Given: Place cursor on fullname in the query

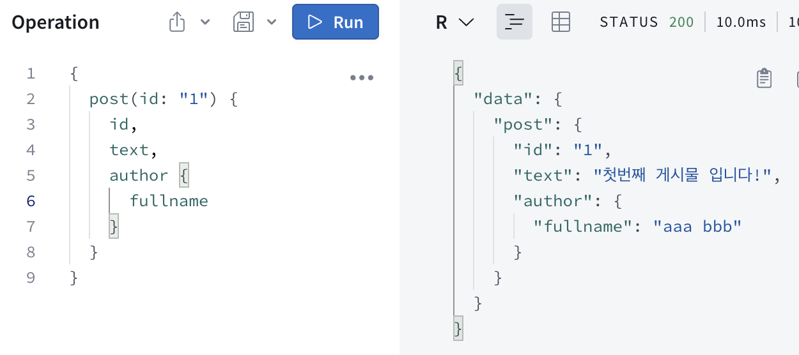Looking at the screenshot, I should 169,201.
